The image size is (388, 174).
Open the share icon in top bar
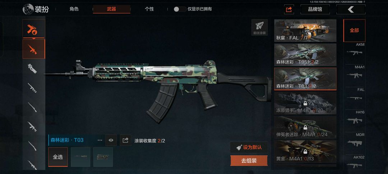click(289, 9)
